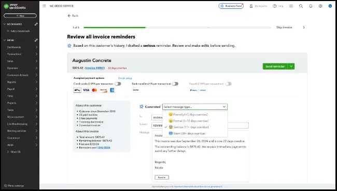The image size is (337, 191).
Task: Open the settings gear icon
Action: [x=320, y=6]
